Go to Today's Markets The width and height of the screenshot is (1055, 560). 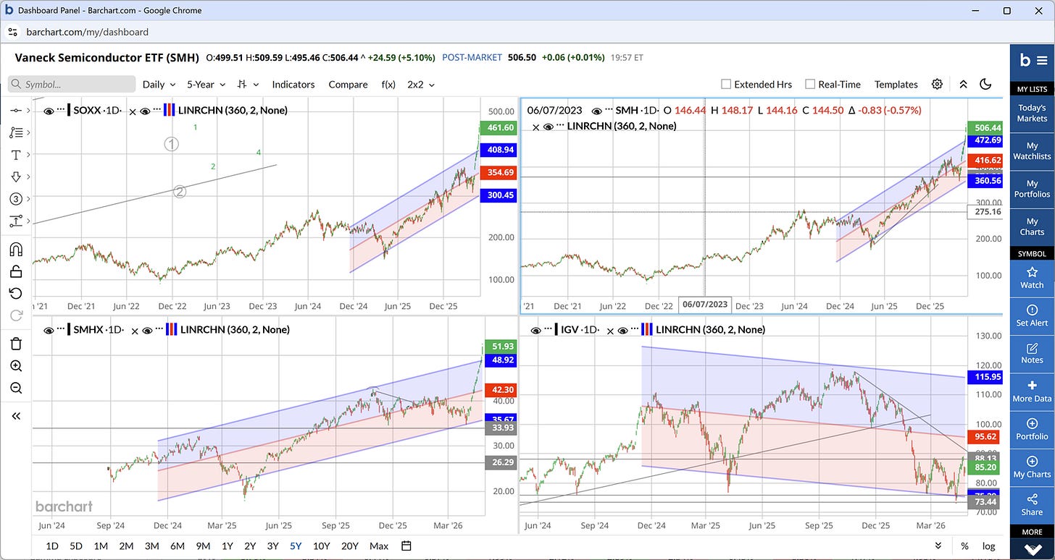[x=1032, y=112]
